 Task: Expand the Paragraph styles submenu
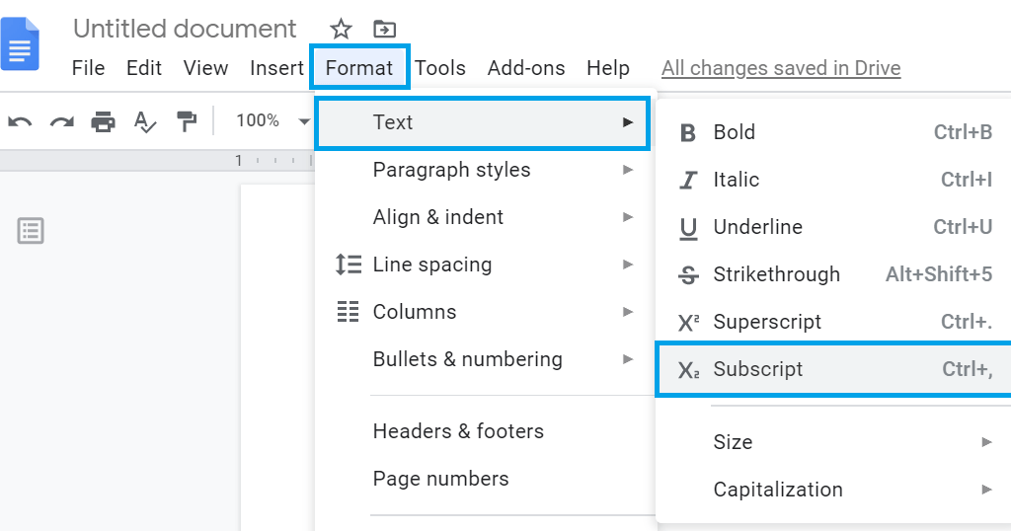coord(485,170)
